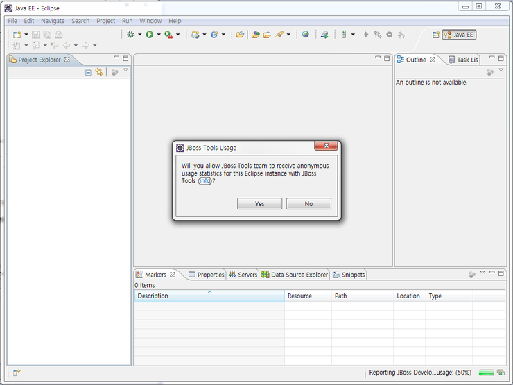The width and height of the screenshot is (513, 385).
Task: Open the External Tools dropdown arrow
Action: [x=178, y=35]
